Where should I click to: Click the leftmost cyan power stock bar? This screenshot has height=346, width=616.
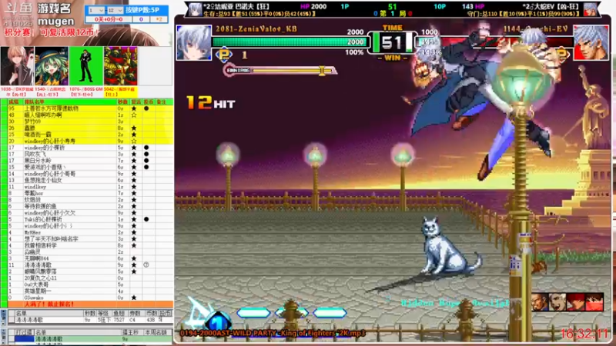(x=253, y=313)
